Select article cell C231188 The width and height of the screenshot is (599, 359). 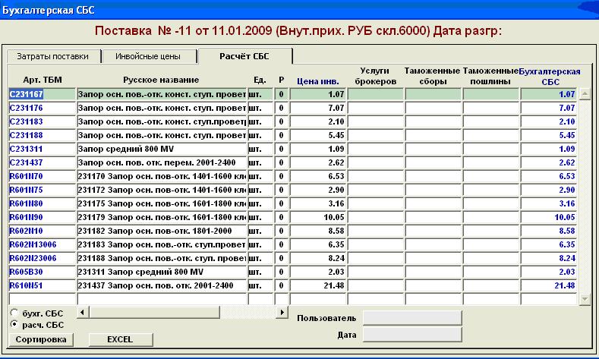click(42, 135)
